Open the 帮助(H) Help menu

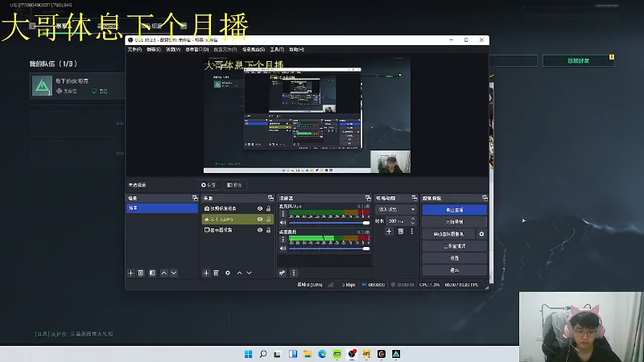296,49
